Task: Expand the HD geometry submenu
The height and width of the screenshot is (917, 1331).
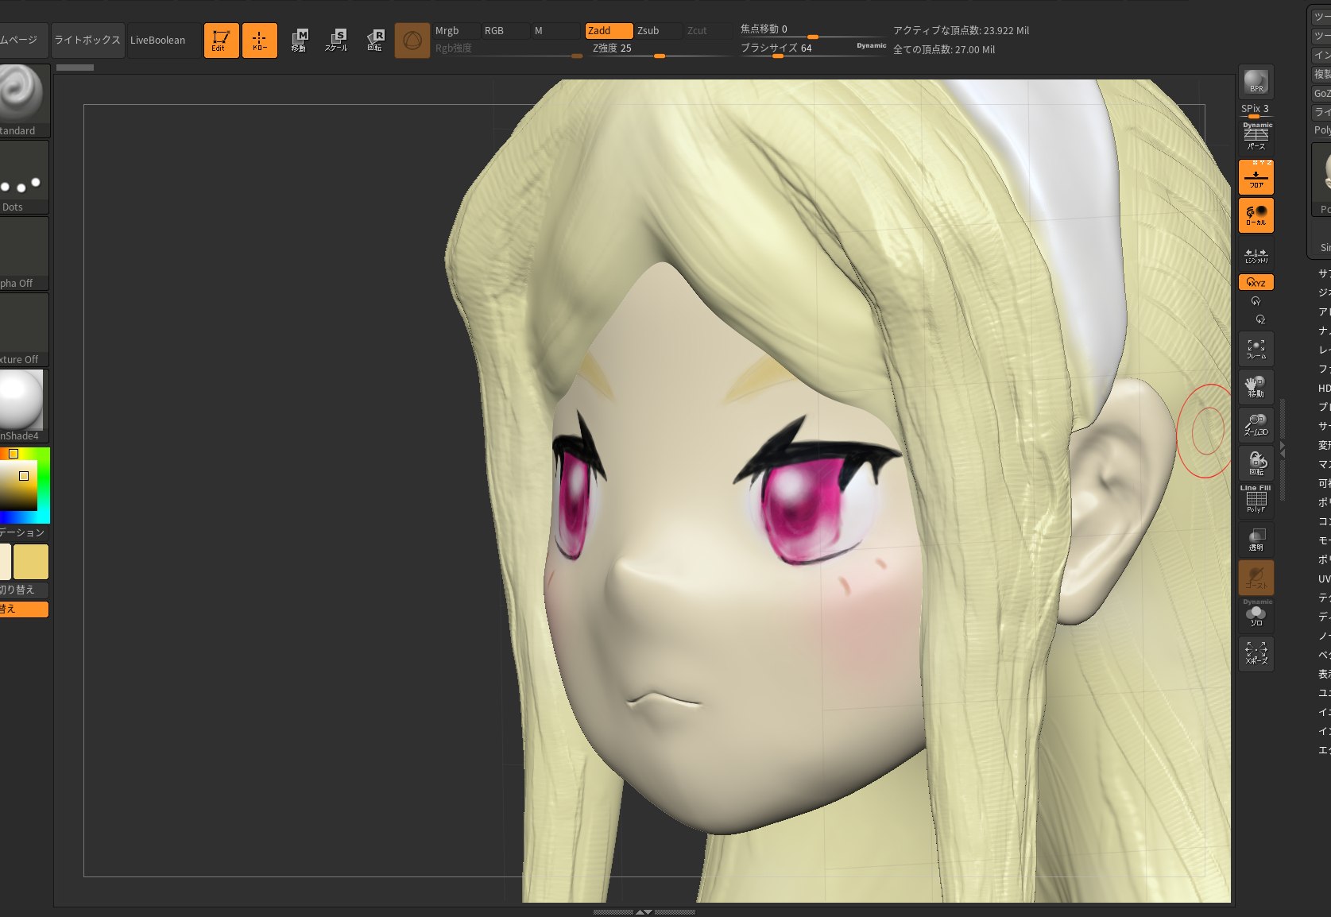Action: 1325,388
